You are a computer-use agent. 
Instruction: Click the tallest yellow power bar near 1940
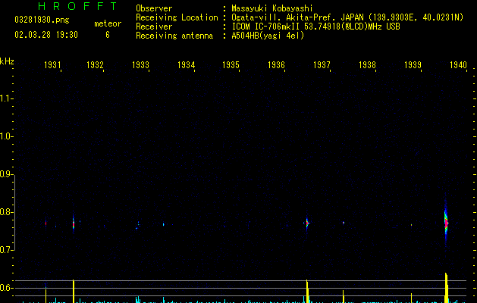coord(446,288)
